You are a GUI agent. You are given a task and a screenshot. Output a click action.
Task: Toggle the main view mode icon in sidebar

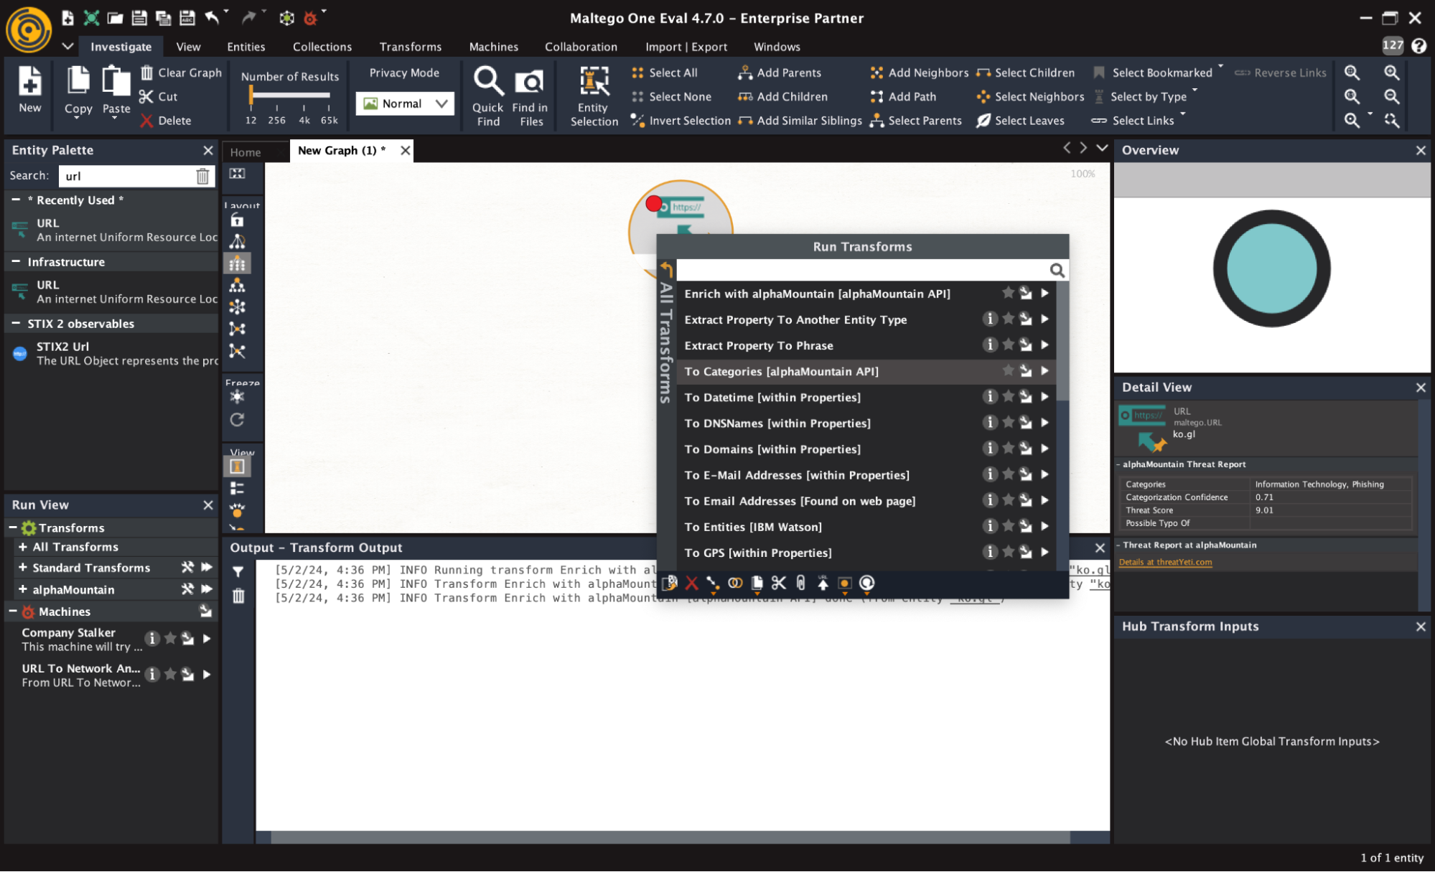(237, 467)
